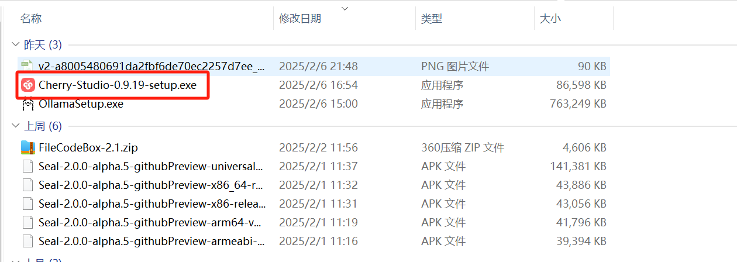
Task: Click the Seal x86_64 APK file icon
Action: (x=27, y=185)
